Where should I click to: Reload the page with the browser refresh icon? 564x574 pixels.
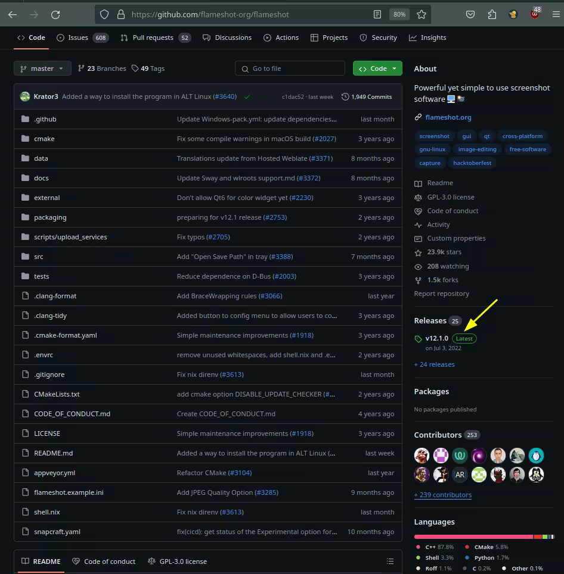pyautogui.click(x=55, y=15)
